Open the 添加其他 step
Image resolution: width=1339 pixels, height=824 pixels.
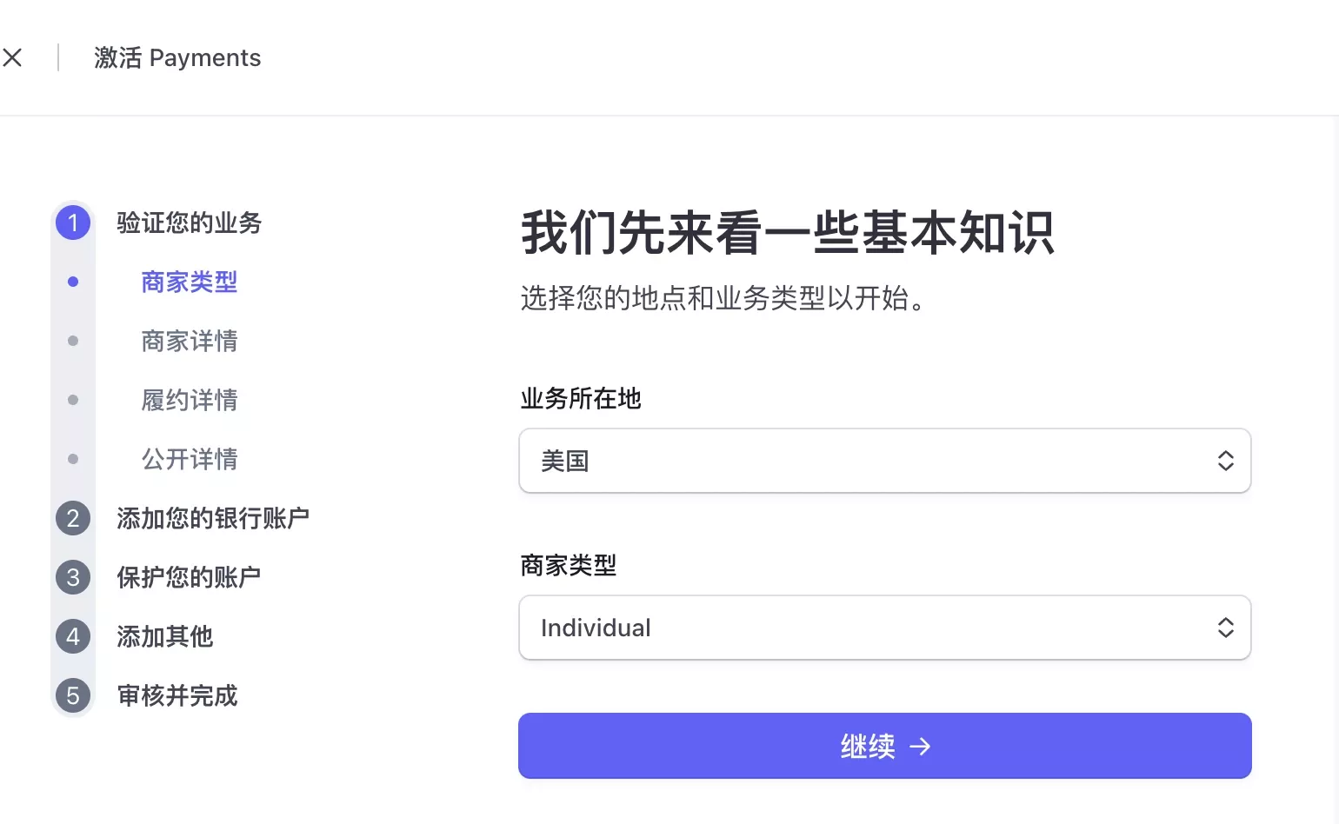point(165,636)
